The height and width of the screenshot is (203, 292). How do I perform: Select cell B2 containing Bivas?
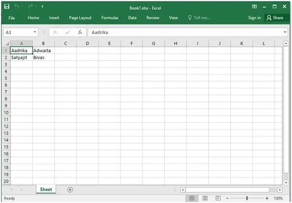tap(43, 57)
